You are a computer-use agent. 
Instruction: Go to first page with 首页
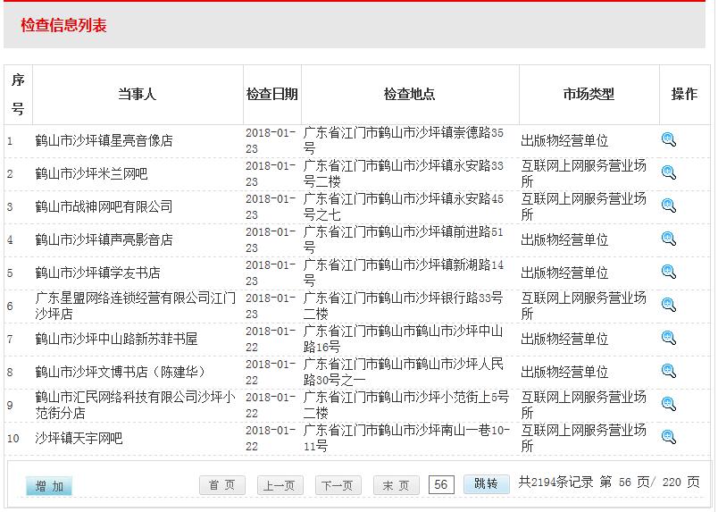221,484
